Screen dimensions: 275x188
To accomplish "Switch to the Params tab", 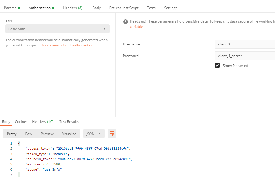I will pyautogui.click(x=12, y=8).
